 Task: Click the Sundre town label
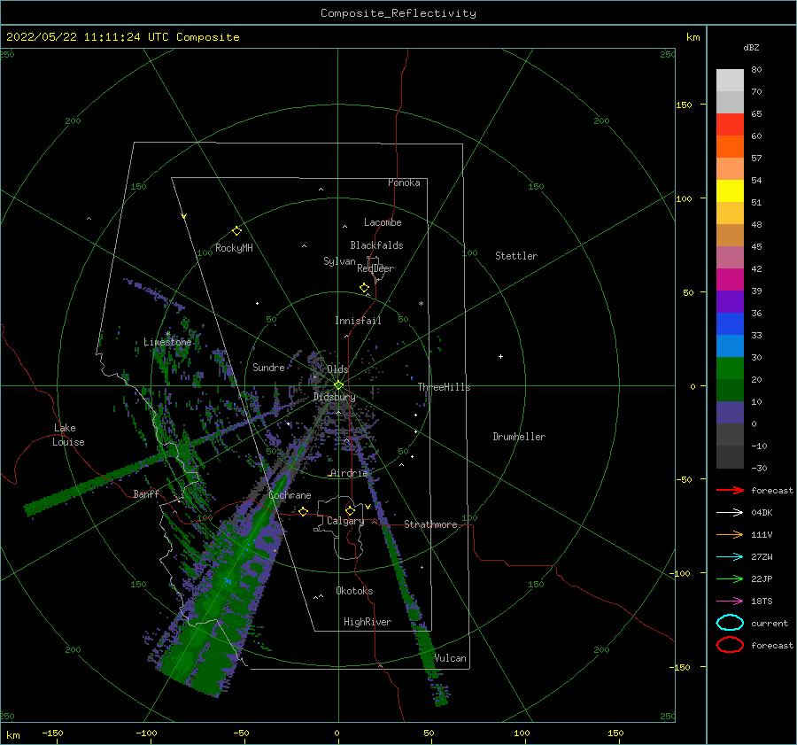[268, 367]
